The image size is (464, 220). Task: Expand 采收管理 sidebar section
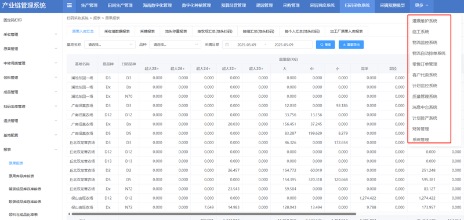(x=31, y=35)
